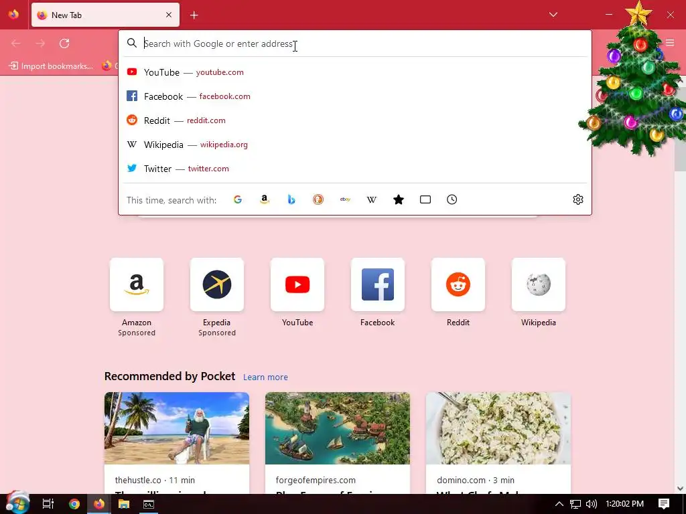Open network status tray icon
This screenshot has height=514, width=686.
[575, 504]
